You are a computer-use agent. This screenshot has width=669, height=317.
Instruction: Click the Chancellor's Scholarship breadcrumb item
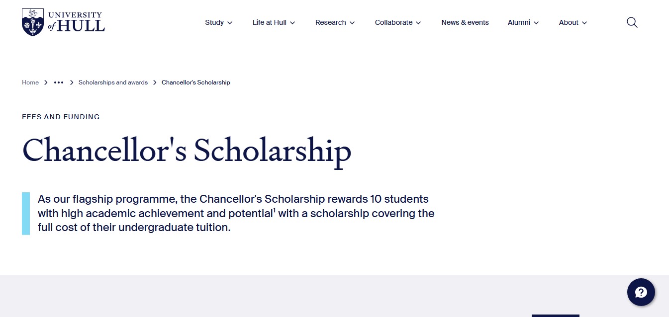point(196,82)
